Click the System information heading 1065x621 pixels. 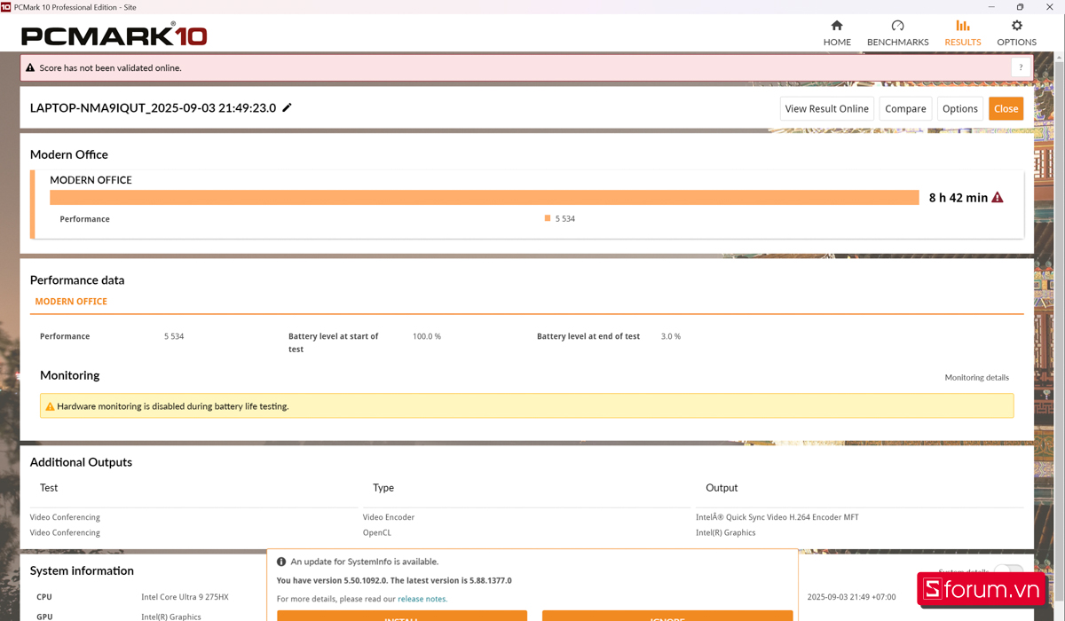pos(82,570)
